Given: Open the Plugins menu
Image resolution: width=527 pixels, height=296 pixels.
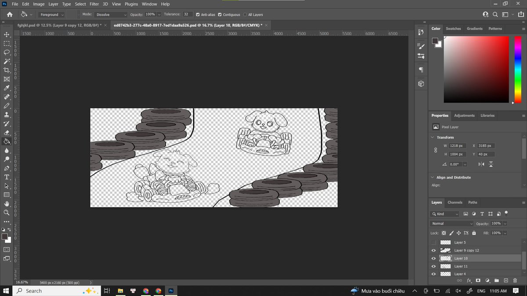Looking at the screenshot, I should point(131,4).
